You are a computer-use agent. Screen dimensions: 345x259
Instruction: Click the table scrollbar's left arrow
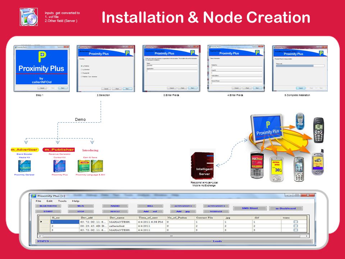point(40,236)
